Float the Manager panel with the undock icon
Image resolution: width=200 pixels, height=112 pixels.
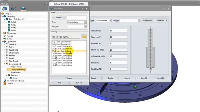(43, 4)
